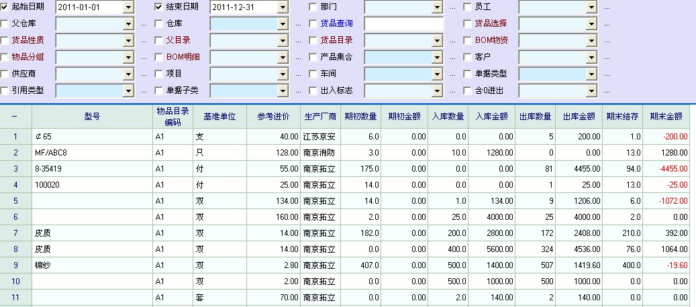Expand the 客户 dropdown
Image resolution: width=696 pixels, height=307 pixels.
[x=591, y=57]
